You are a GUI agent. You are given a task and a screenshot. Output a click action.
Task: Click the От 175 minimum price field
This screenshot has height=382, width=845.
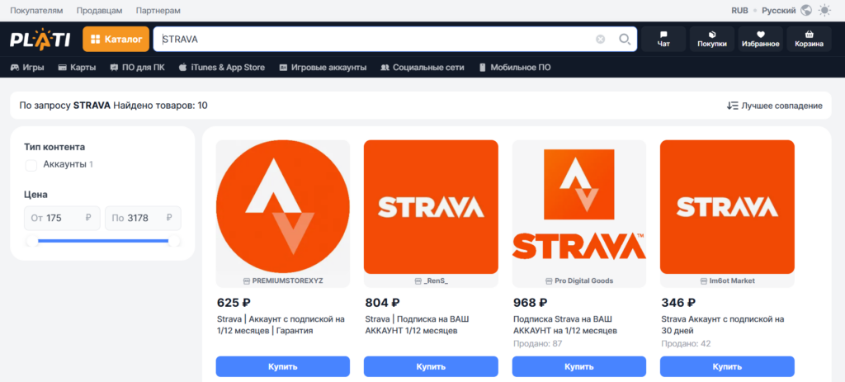62,218
